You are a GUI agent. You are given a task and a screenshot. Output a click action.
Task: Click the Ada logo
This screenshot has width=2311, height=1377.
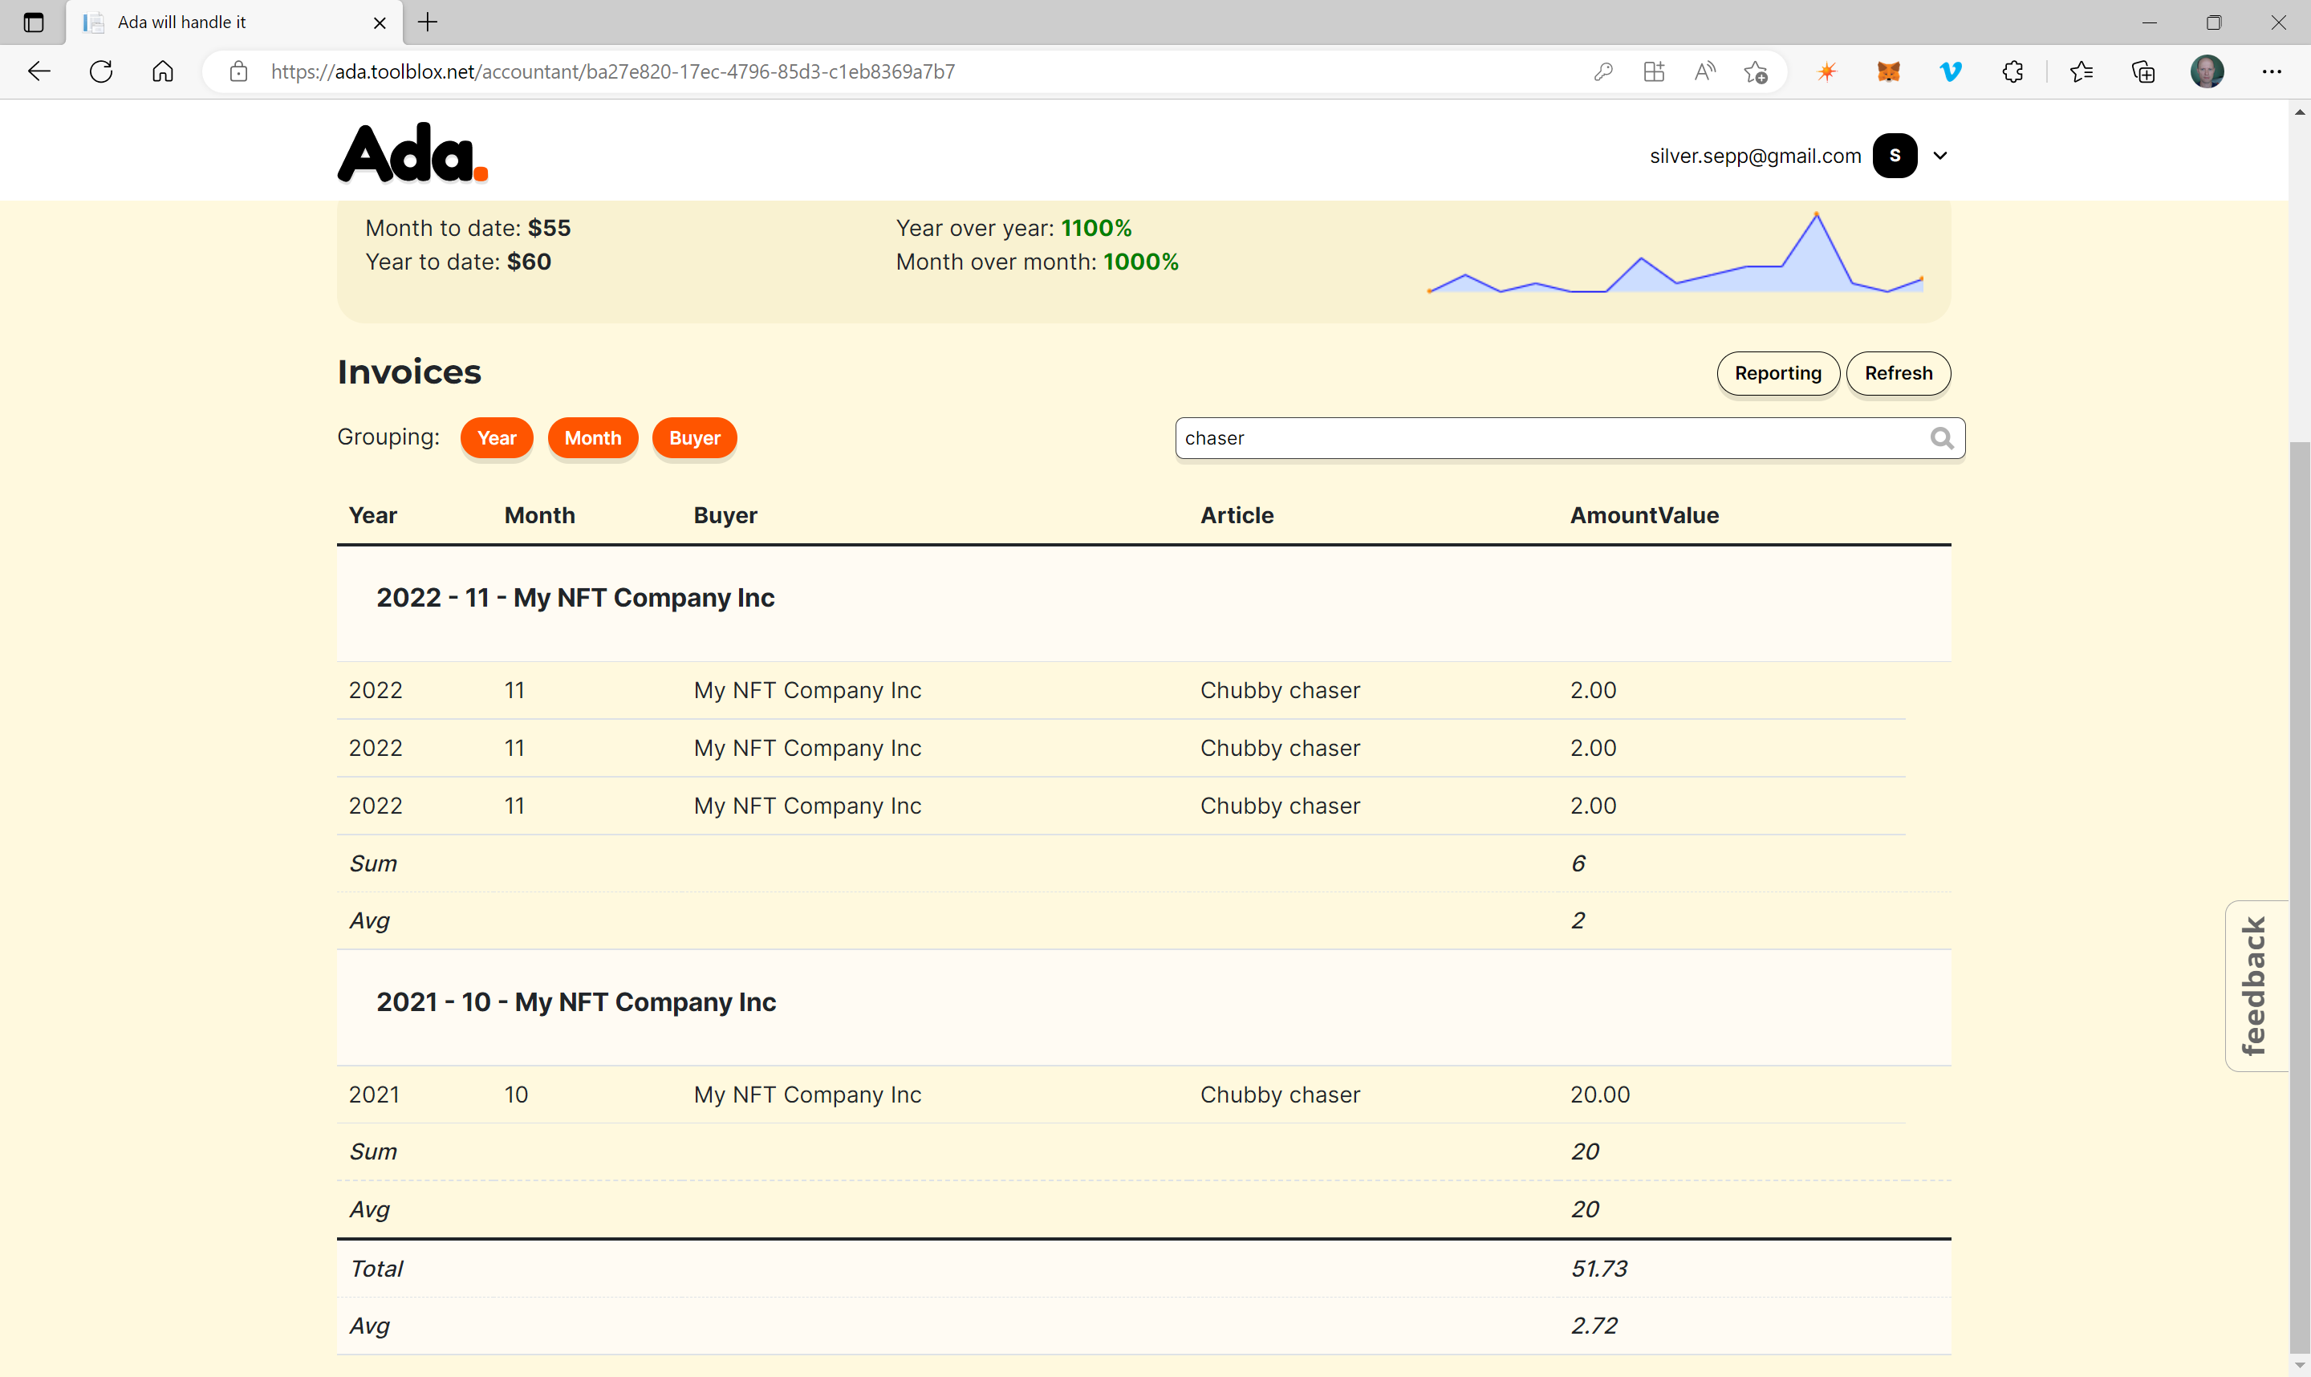412,153
